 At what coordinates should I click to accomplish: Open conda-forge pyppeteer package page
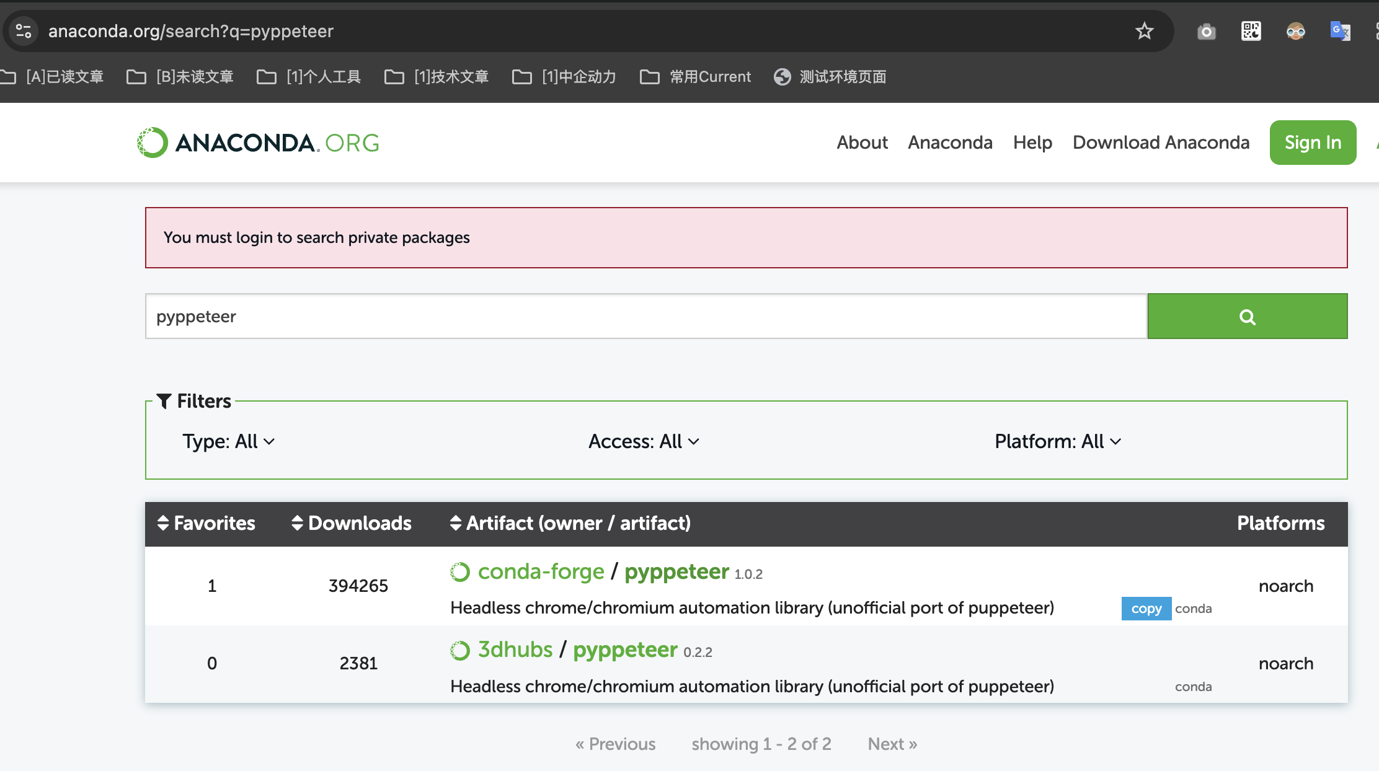coord(676,571)
